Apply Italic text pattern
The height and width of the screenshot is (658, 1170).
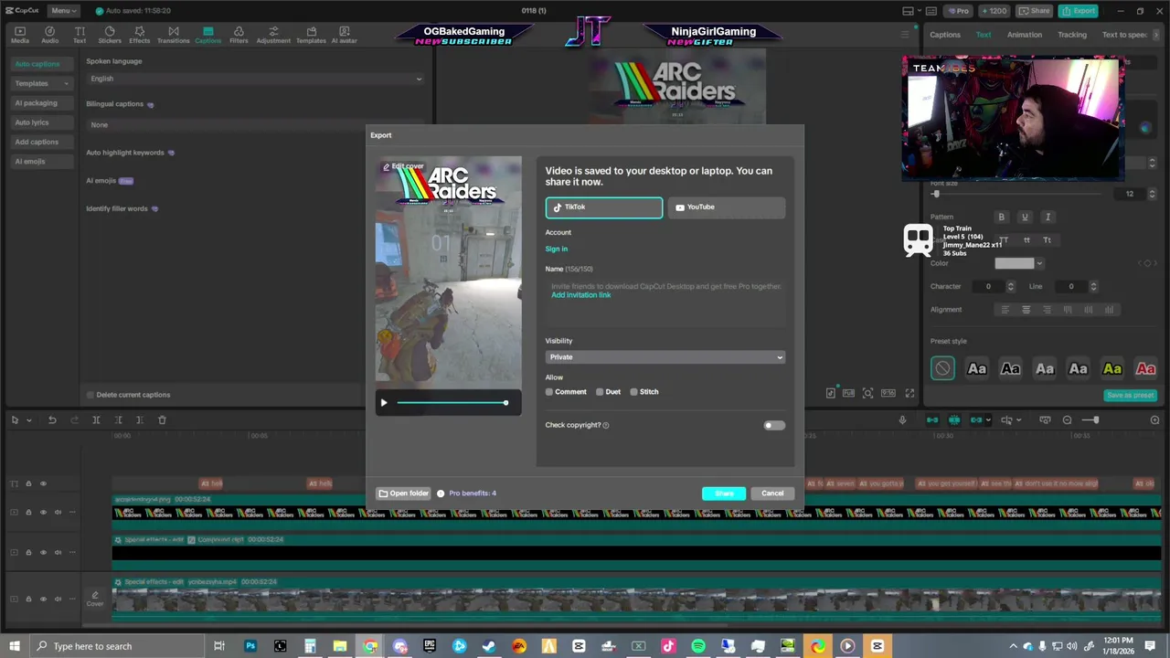point(1048,217)
